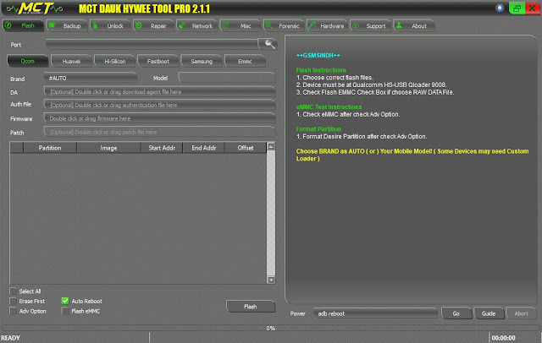Open the Power adb reboot dropdown
This screenshot has width=542, height=343.
tap(376, 313)
